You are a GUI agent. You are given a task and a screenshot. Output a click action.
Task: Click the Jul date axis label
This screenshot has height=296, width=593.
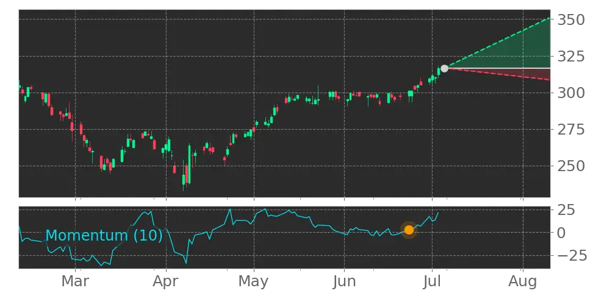tap(433, 281)
